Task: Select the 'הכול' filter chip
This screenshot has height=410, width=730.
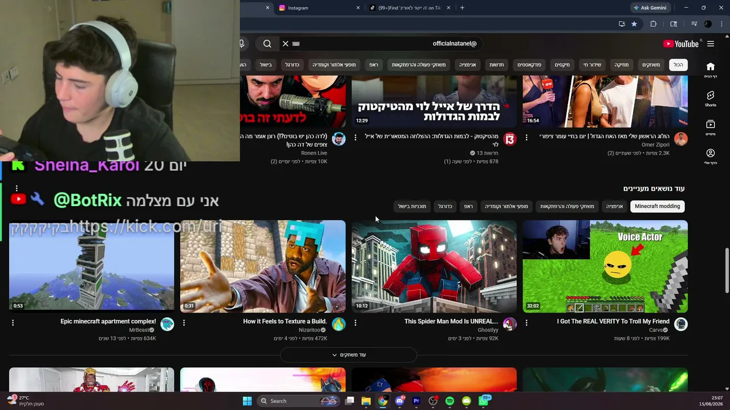Action: (678, 65)
